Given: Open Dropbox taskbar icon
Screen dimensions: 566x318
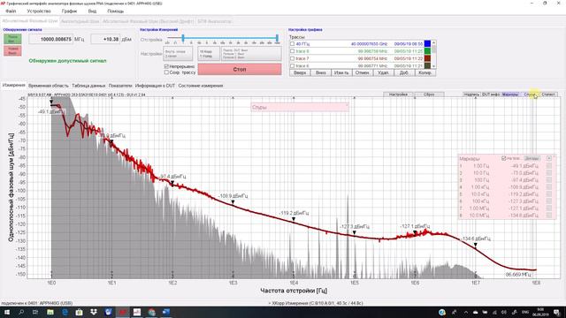Looking at the screenshot, I should click(x=94, y=312).
